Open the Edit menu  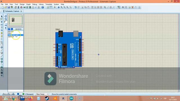click(6, 4)
